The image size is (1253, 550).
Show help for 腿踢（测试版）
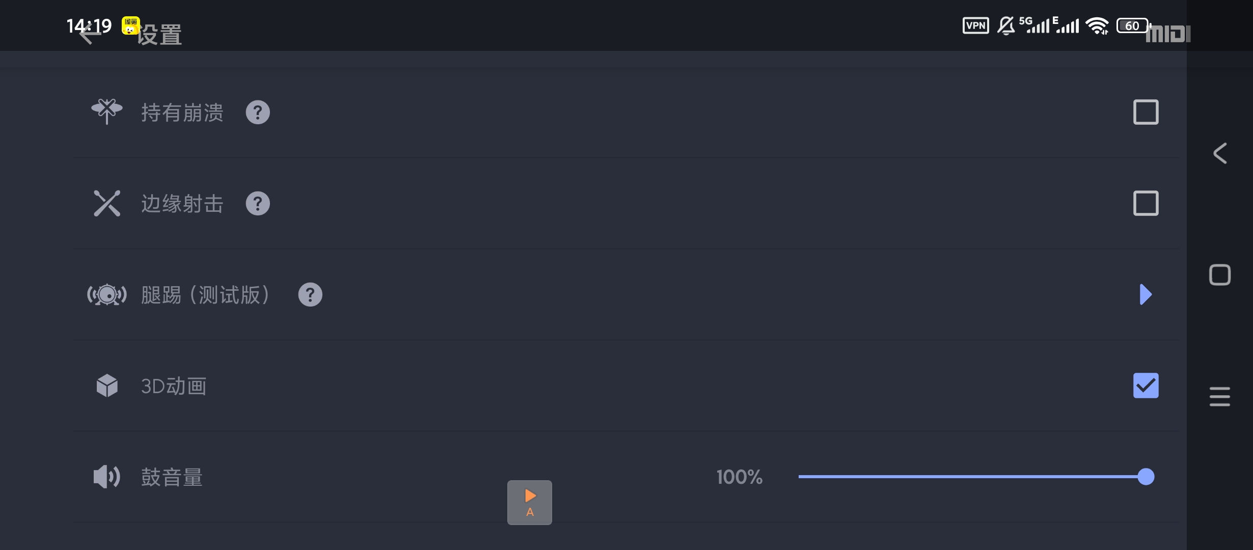coord(310,295)
